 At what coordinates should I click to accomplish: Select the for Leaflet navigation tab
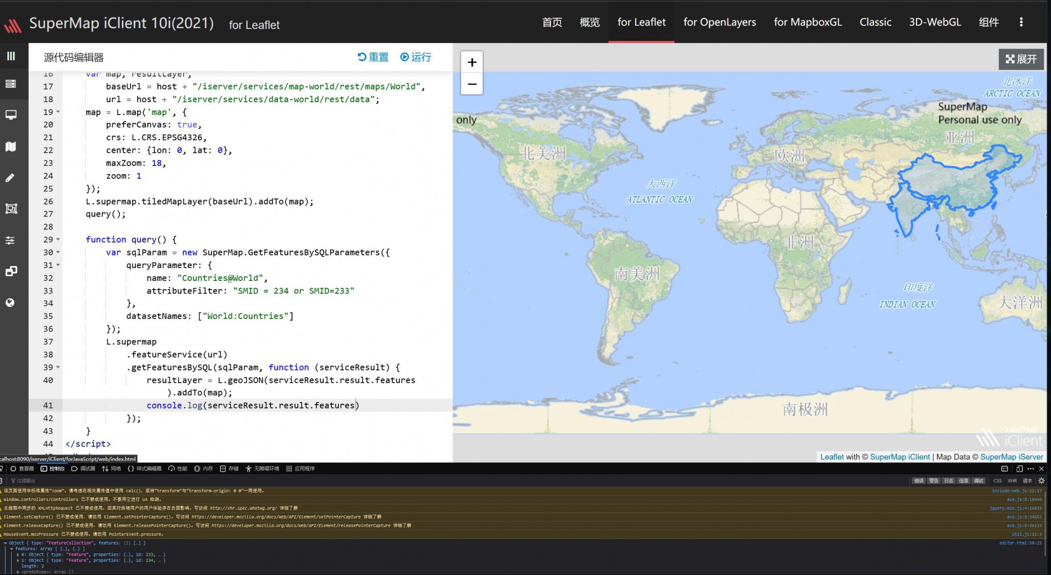[642, 22]
